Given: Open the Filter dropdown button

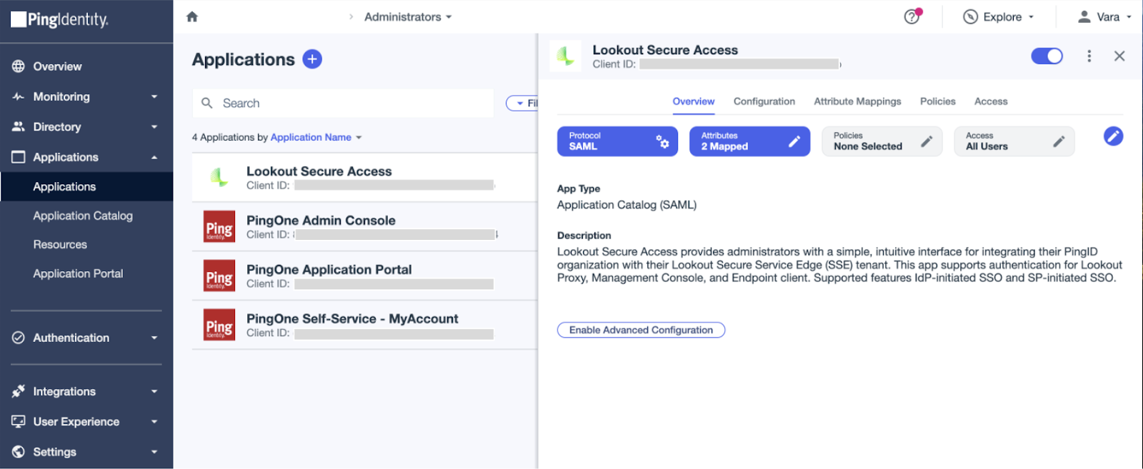Looking at the screenshot, I should 522,104.
